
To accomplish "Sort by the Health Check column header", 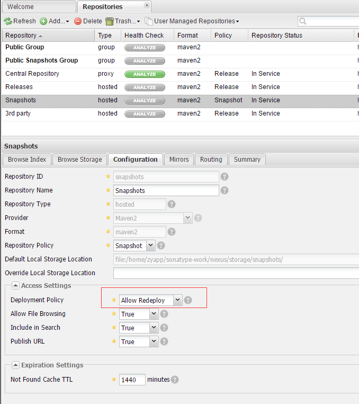I will point(147,36).
